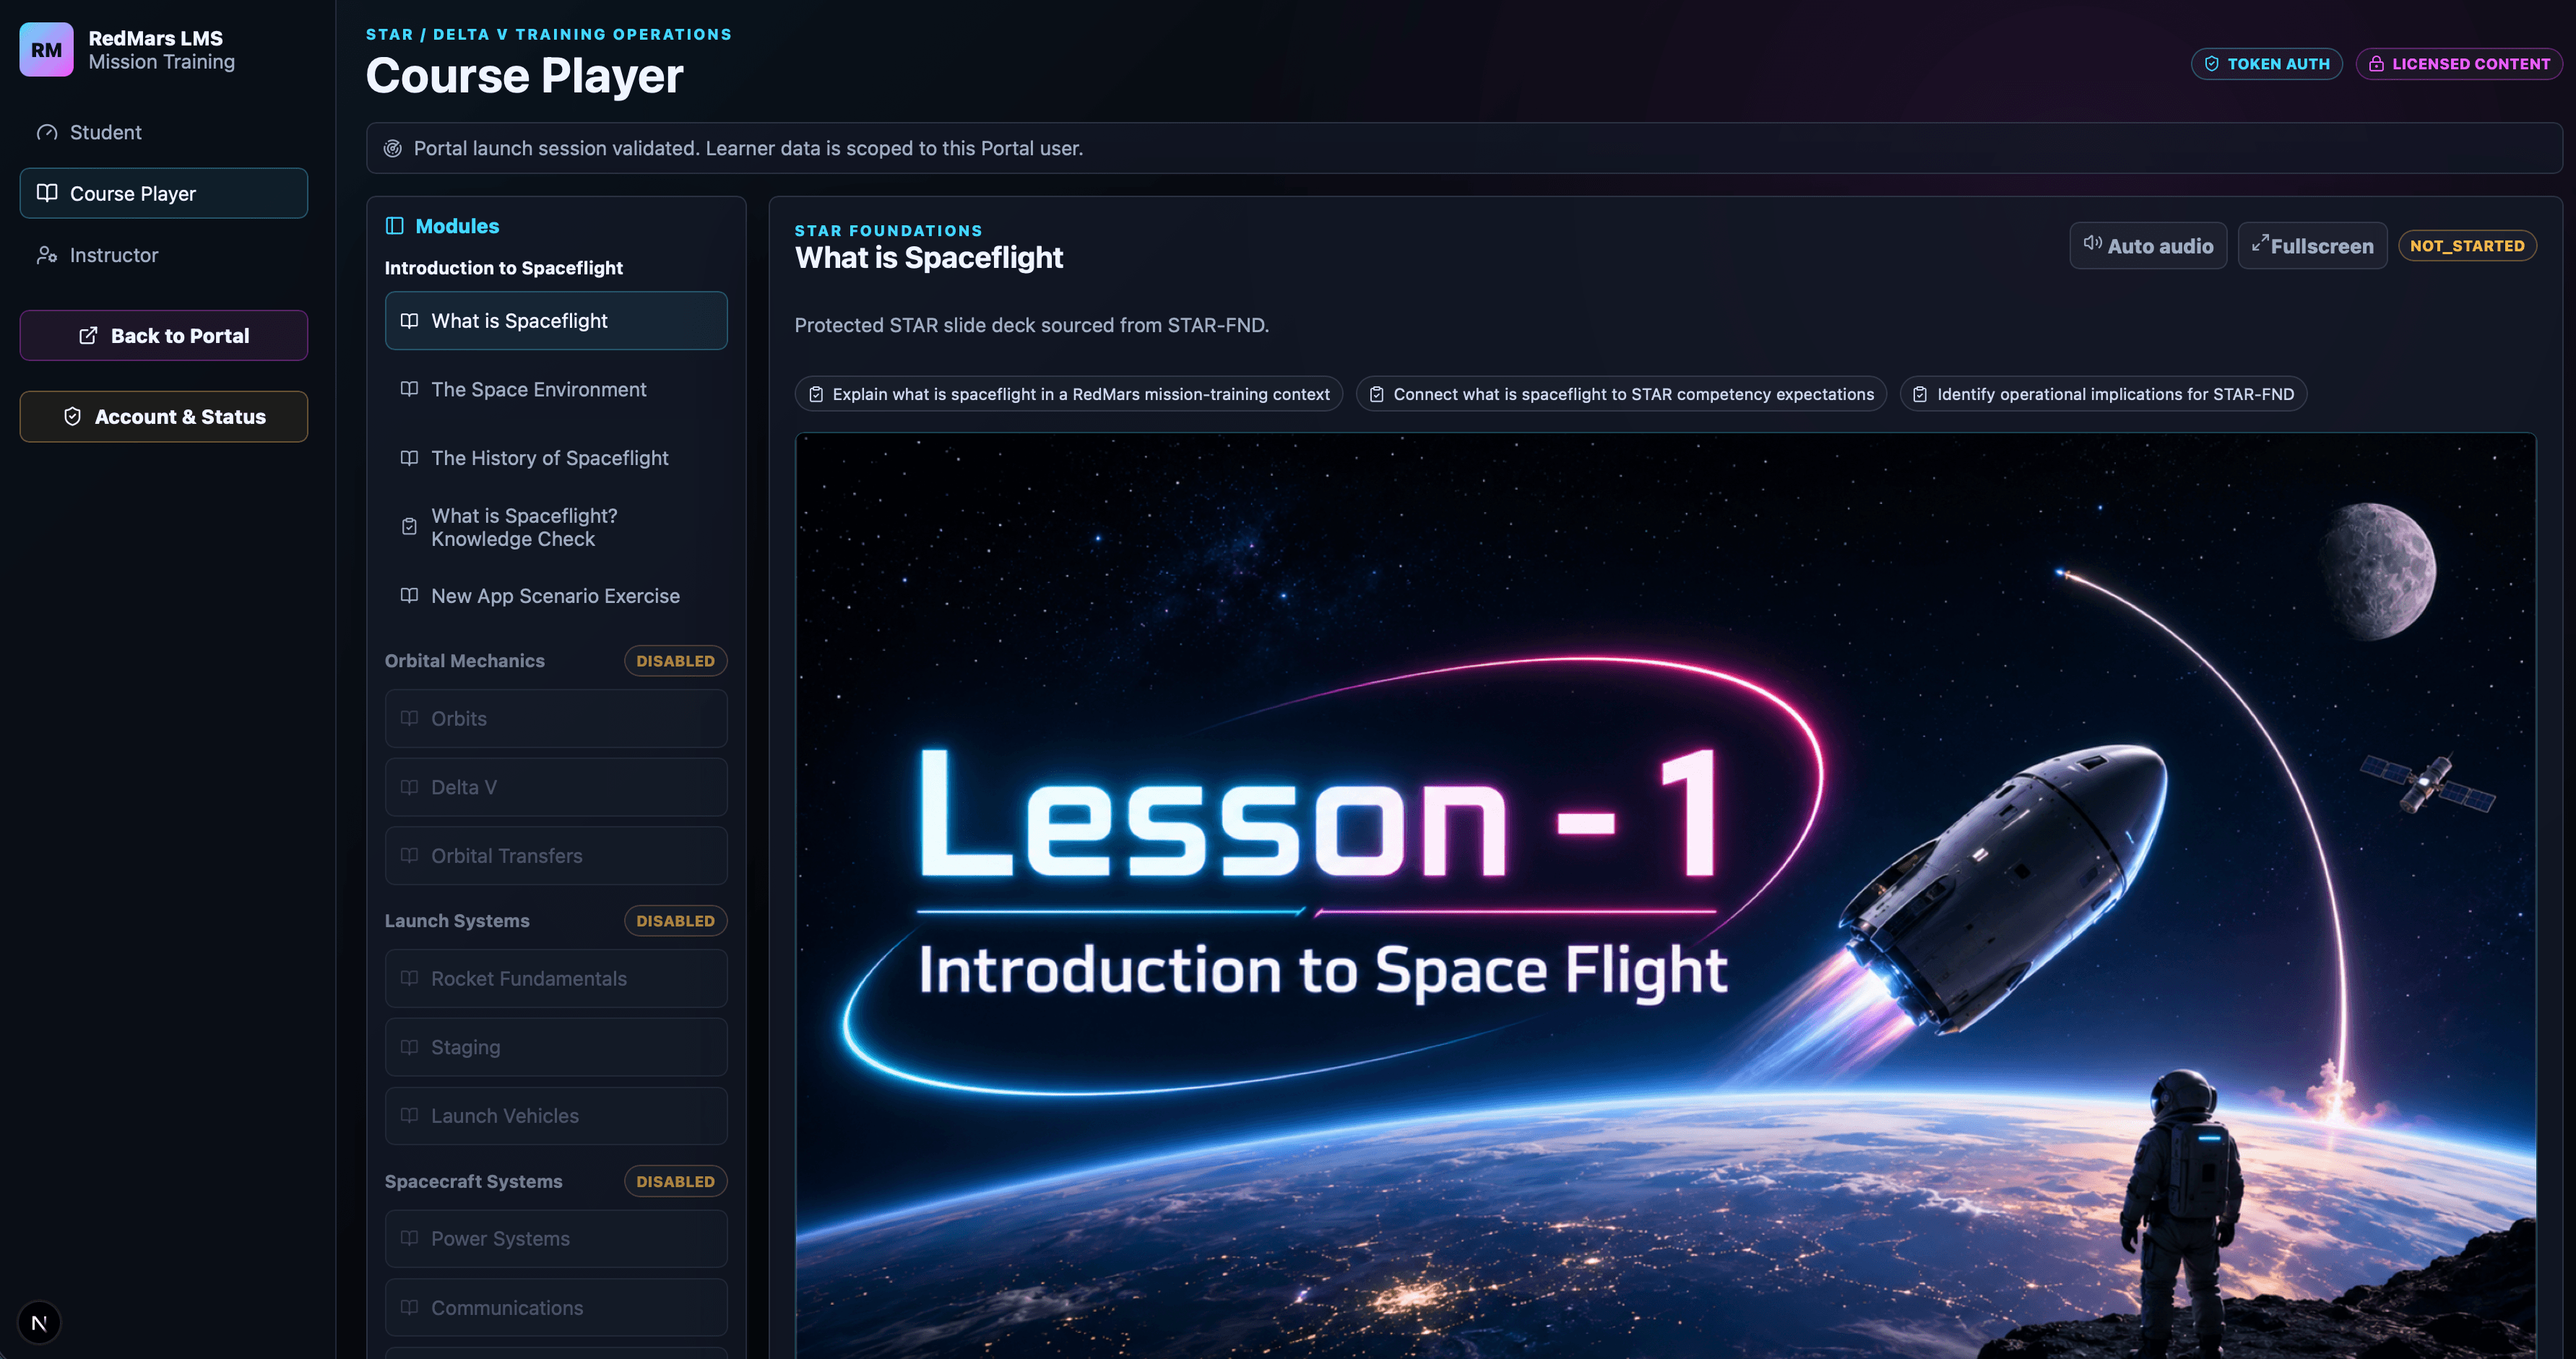
Task: Click the Launch Systems module heading
Action: click(457, 921)
